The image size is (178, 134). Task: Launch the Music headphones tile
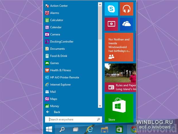(126, 9)
